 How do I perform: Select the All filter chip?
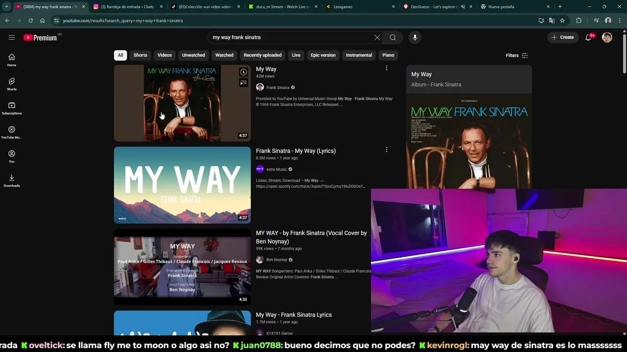pos(121,55)
